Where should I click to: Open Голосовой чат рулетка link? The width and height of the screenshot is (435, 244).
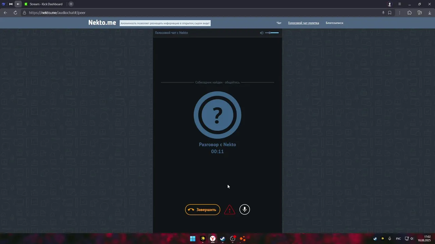(303, 23)
